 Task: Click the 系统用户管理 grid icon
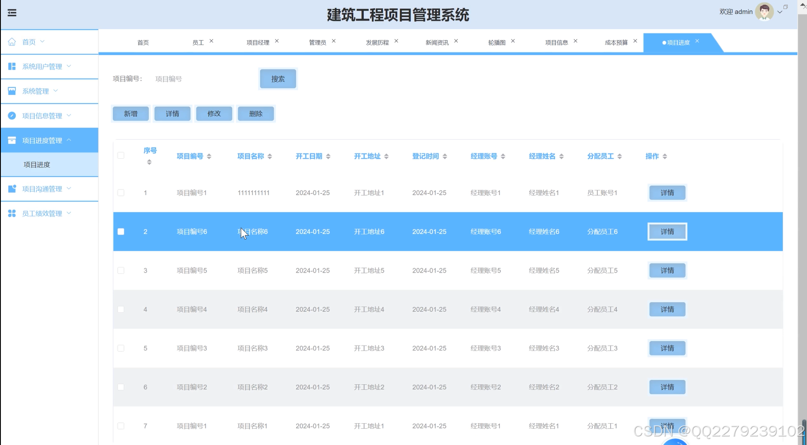click(12, 66)
